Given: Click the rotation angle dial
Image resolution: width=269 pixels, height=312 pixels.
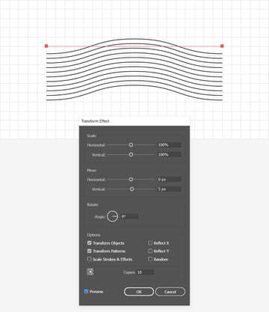Looking at the screenshot, I should click(113, 216).
